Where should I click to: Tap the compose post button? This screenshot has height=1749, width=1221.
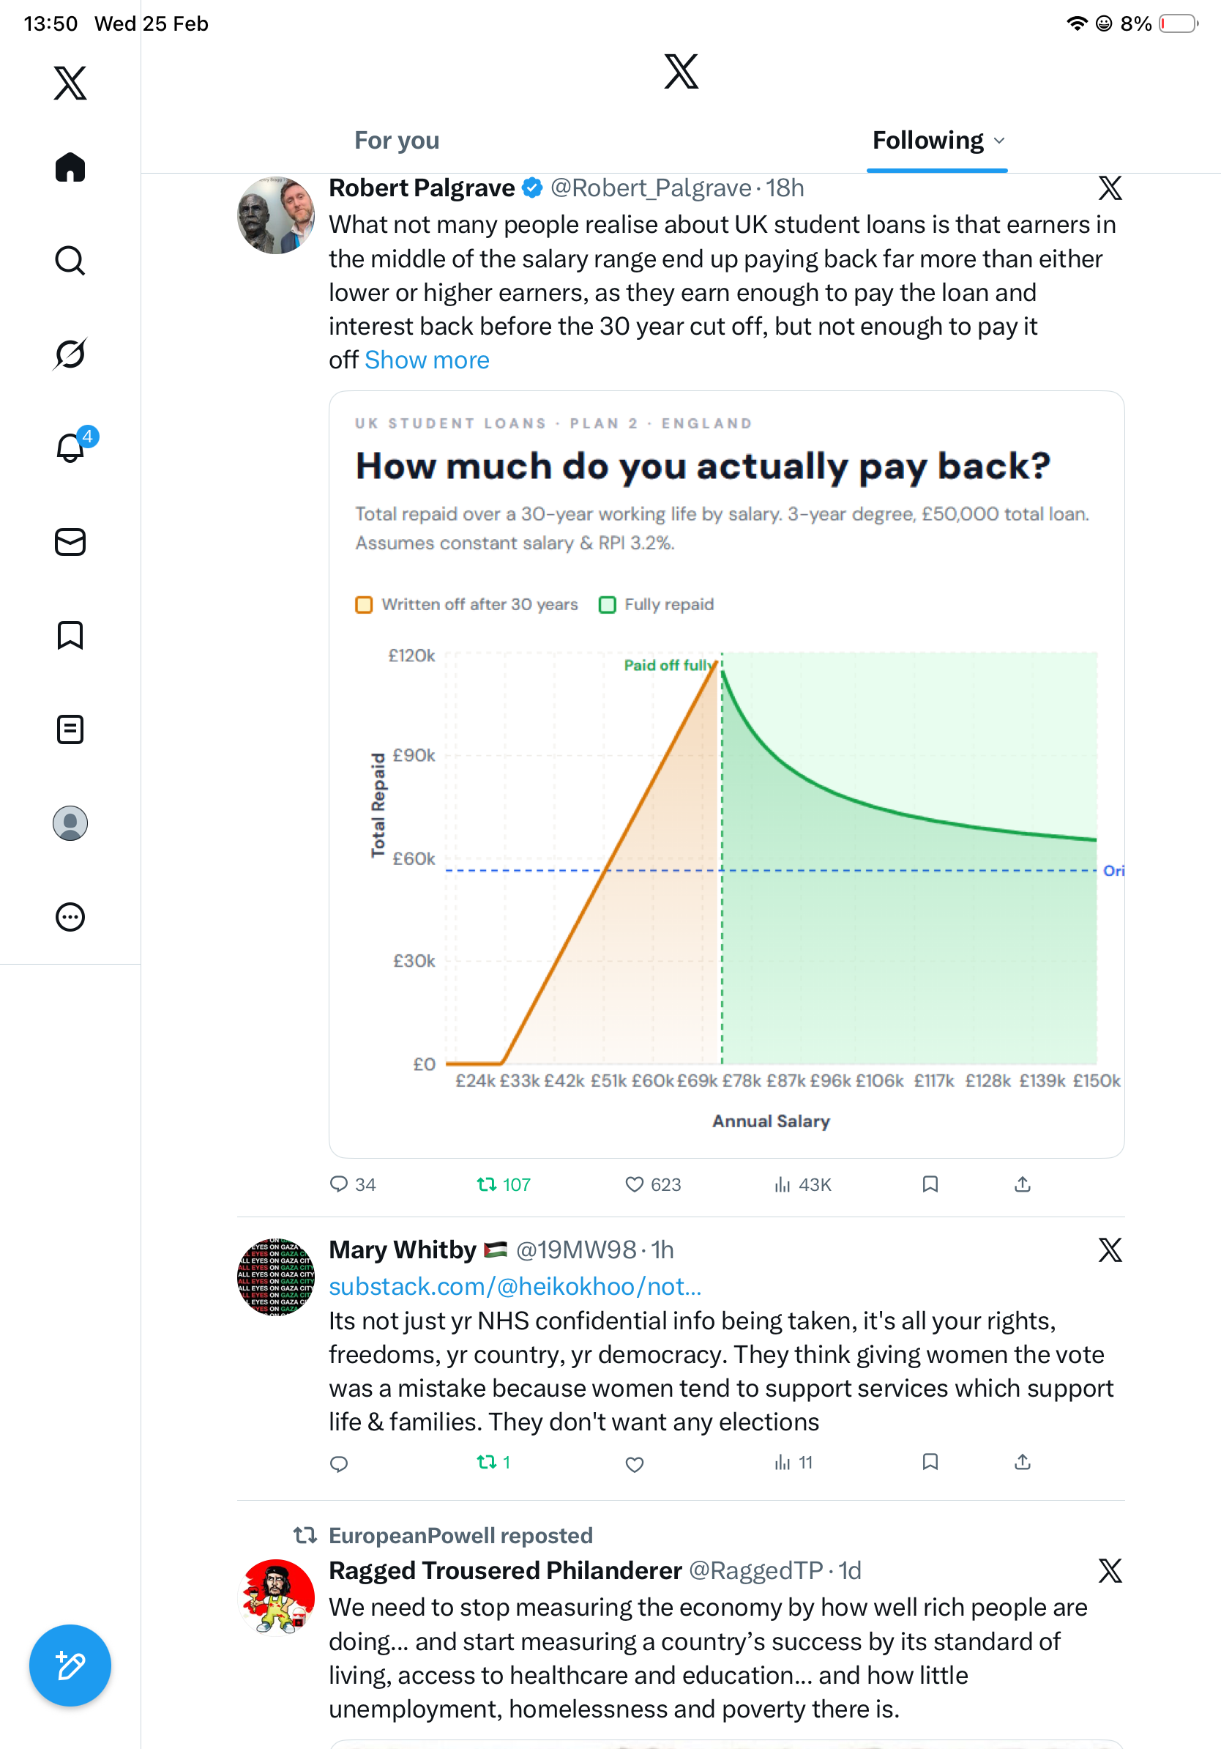click(70, 1666)
